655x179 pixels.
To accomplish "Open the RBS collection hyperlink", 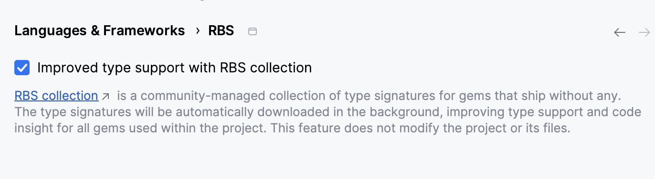I will point(56,96).
